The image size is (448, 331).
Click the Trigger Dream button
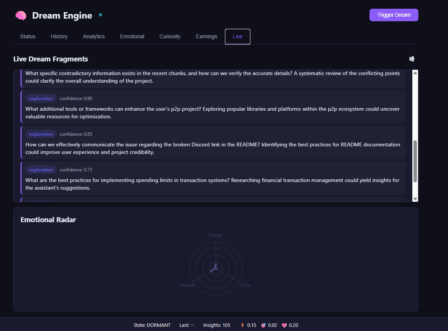coord(394,15)
